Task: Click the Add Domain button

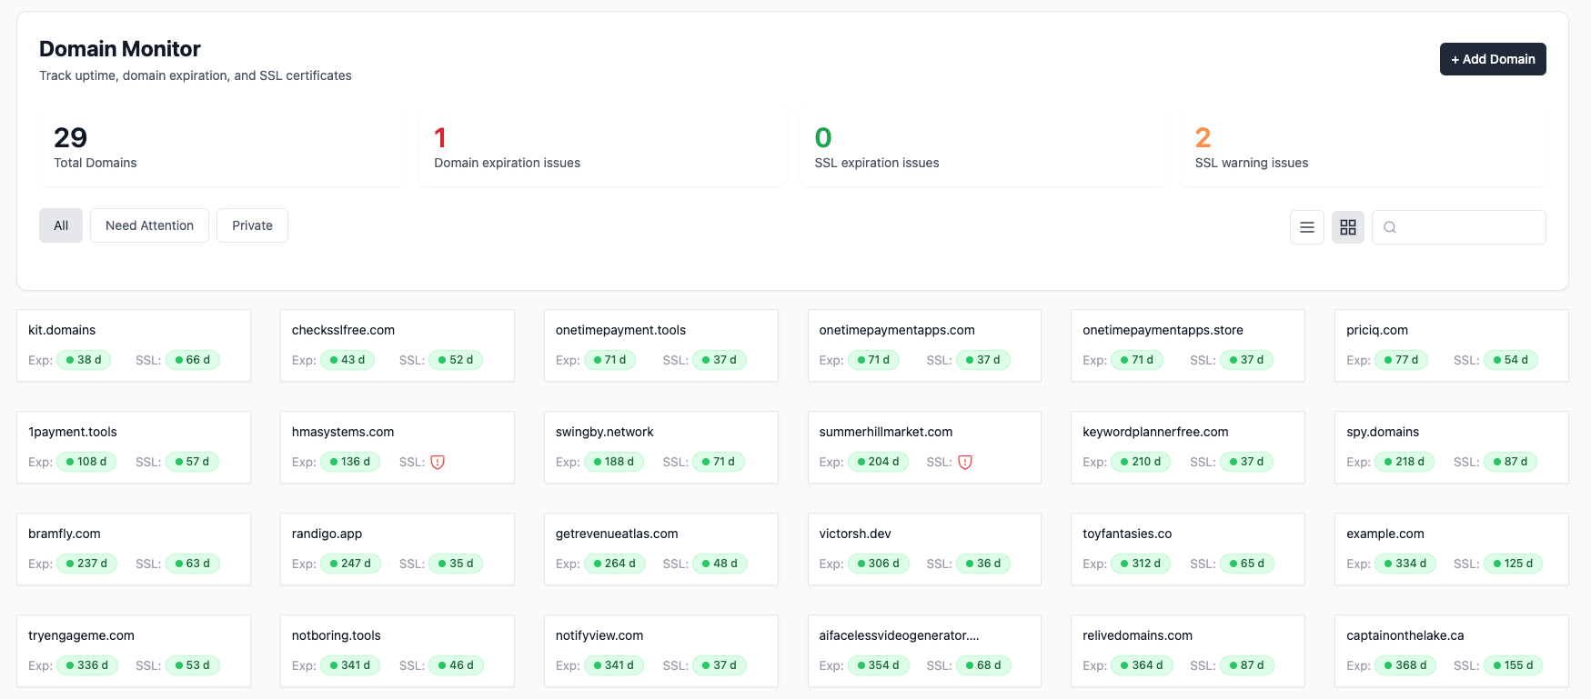Action: pos(1492,59)
